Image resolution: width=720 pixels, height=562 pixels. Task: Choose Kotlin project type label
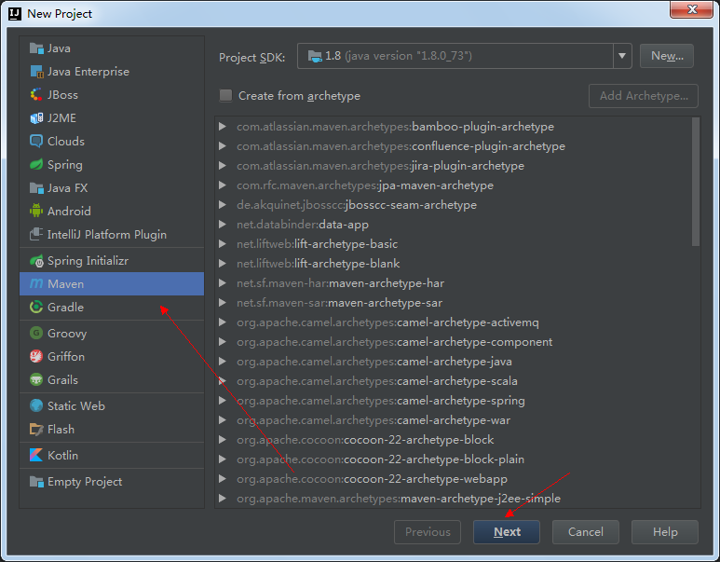(x=63, y=455)
